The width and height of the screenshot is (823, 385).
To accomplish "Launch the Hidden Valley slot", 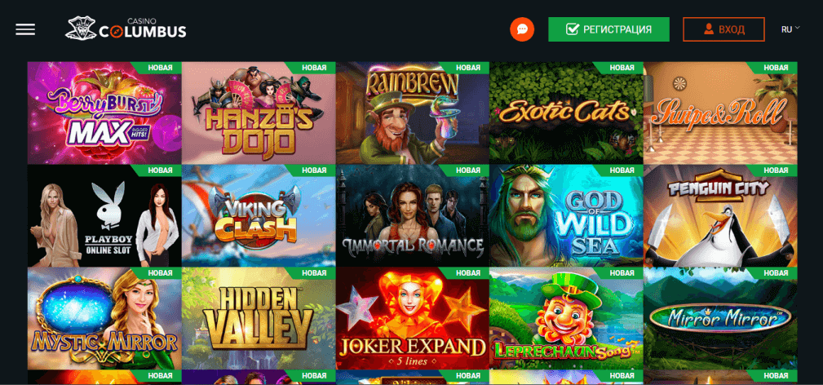I will [259, 318].
